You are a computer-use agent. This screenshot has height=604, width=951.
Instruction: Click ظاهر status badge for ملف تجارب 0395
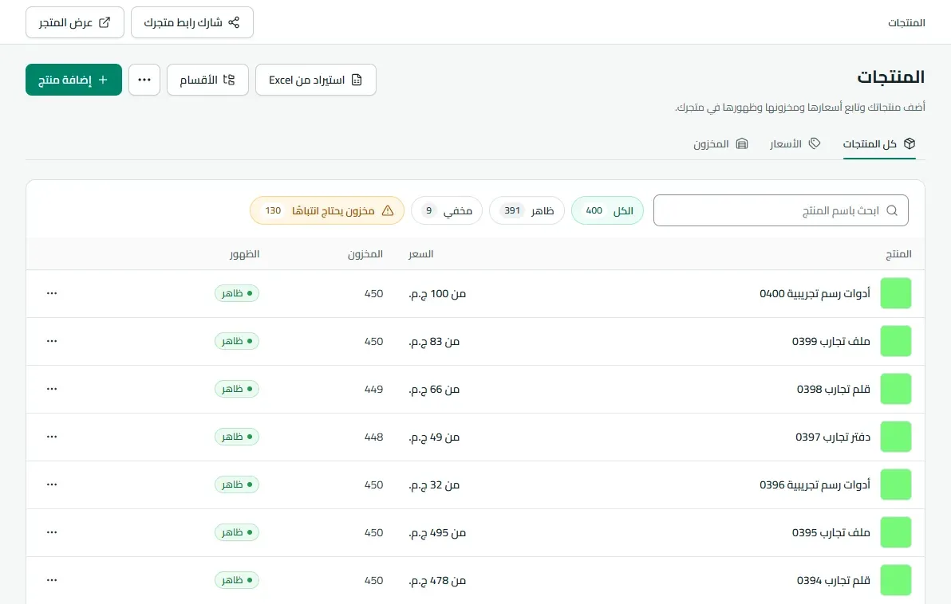(236, 532)
